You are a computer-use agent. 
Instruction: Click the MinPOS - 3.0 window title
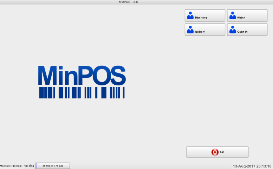(129, 2)
